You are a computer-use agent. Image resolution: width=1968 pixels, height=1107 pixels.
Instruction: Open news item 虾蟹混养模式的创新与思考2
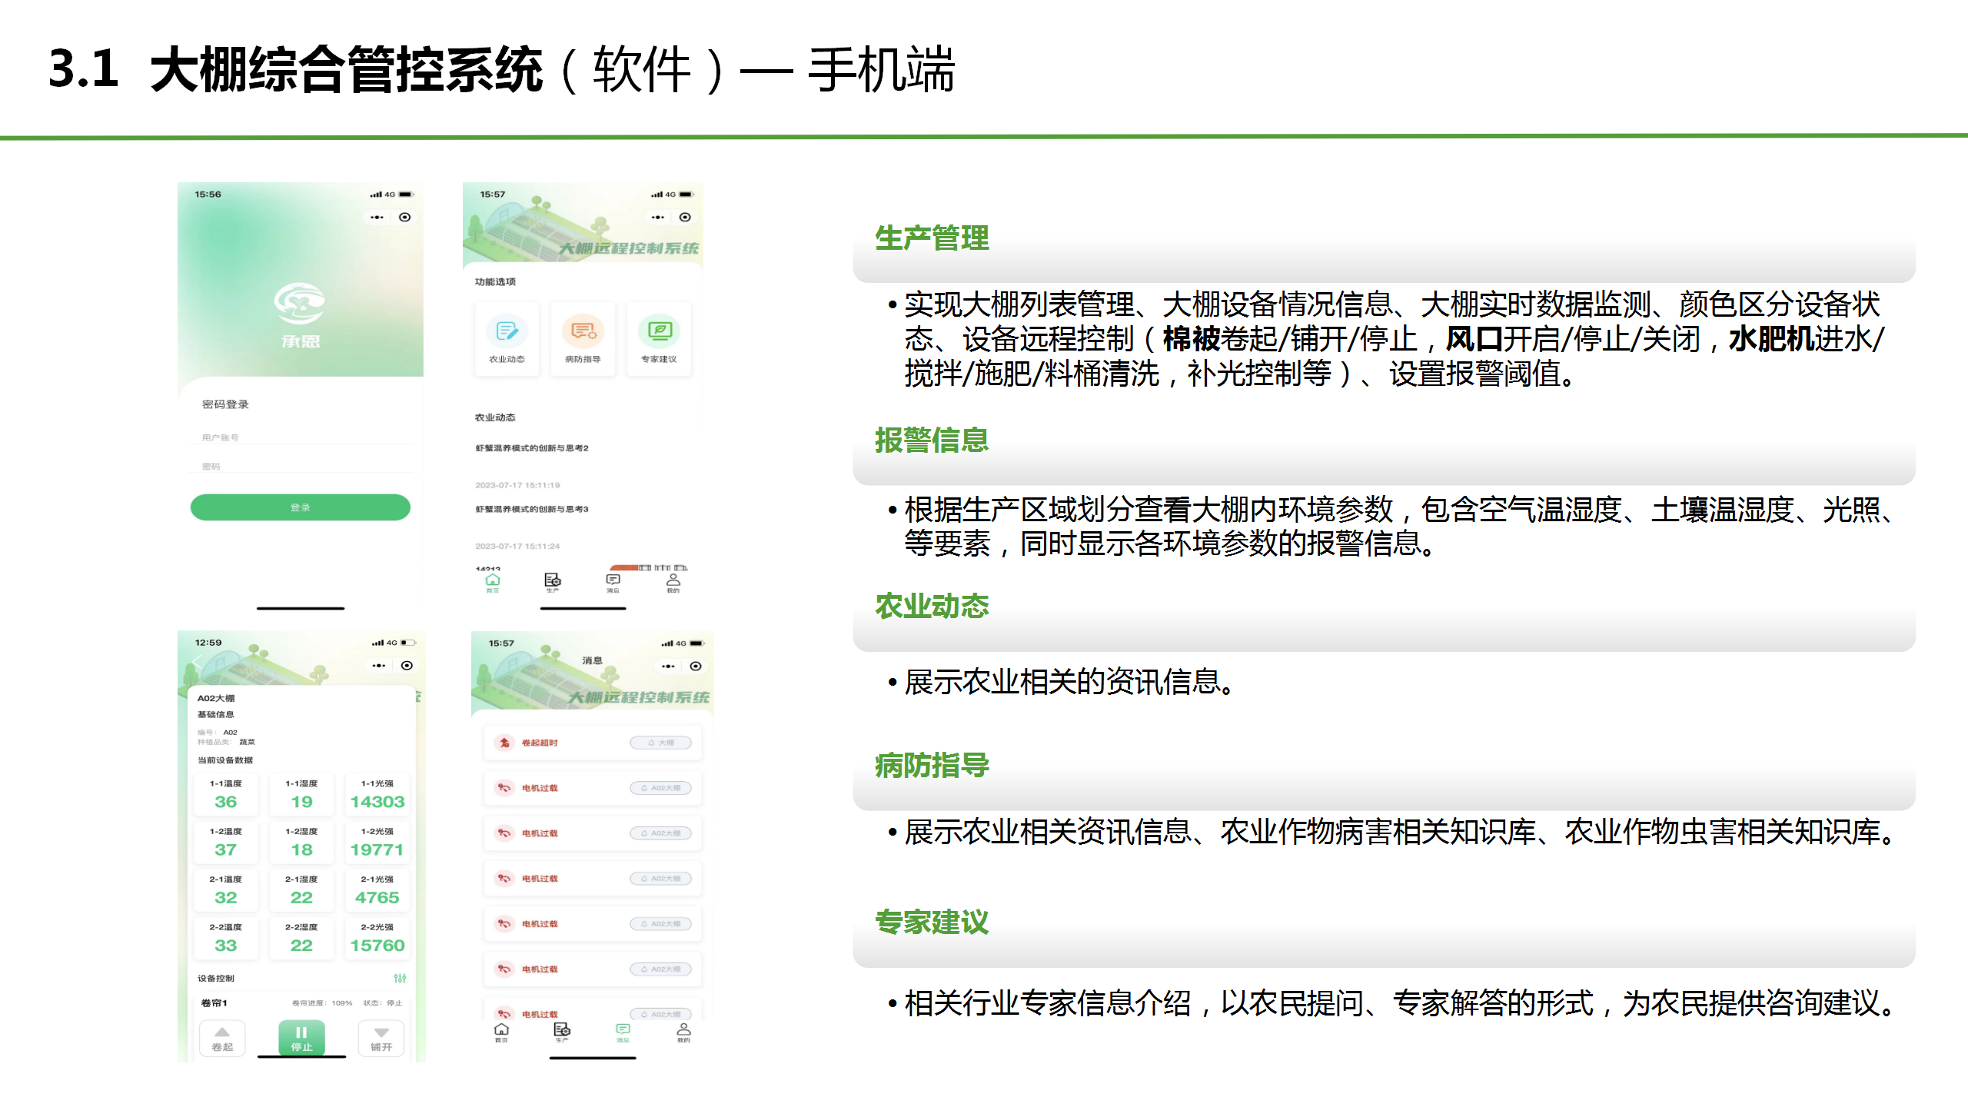pos(532,448)
